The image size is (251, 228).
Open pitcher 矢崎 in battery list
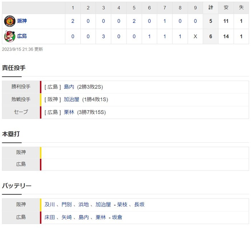(67, 217)
